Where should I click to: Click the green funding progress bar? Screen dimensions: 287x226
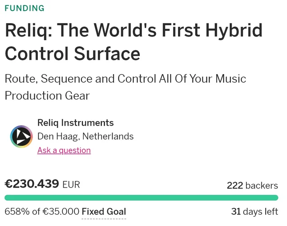pyautogui.click(x=141, y=198)
